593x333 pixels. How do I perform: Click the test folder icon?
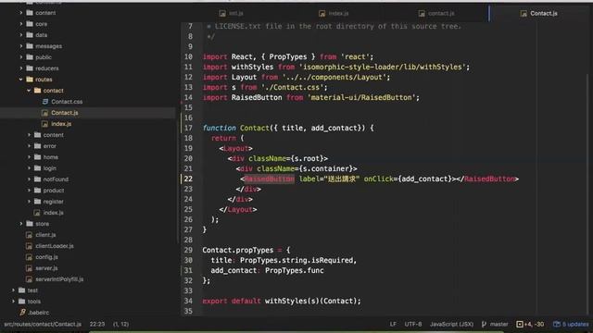click(21, 290)
